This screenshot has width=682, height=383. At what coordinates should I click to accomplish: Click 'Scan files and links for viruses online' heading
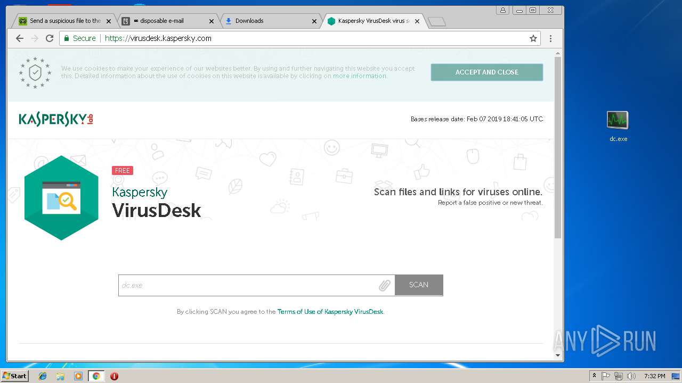point(458,192)
